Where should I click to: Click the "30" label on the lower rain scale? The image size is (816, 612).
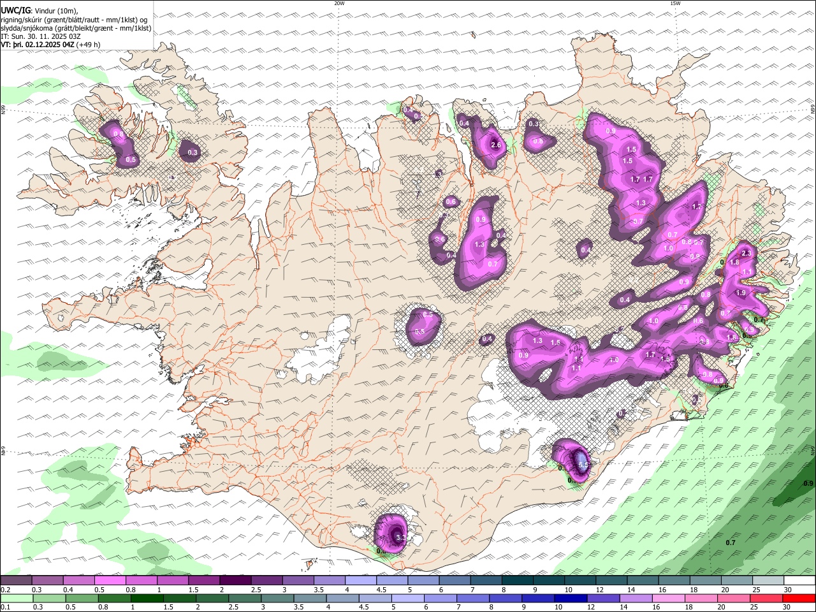pyautogui.click(x=786, y=607)
